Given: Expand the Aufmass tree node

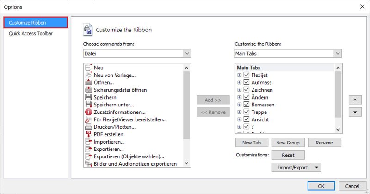Looking at the screenshot, I should [239, 82].
